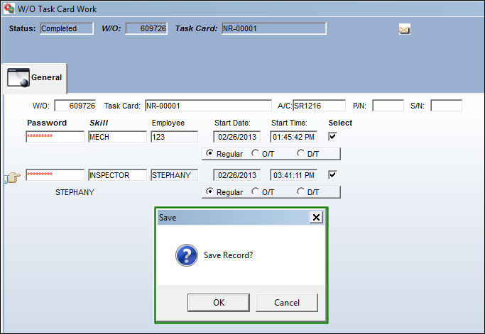Pick O/T radio in the INSPECTOR row

tap(255, 191)
